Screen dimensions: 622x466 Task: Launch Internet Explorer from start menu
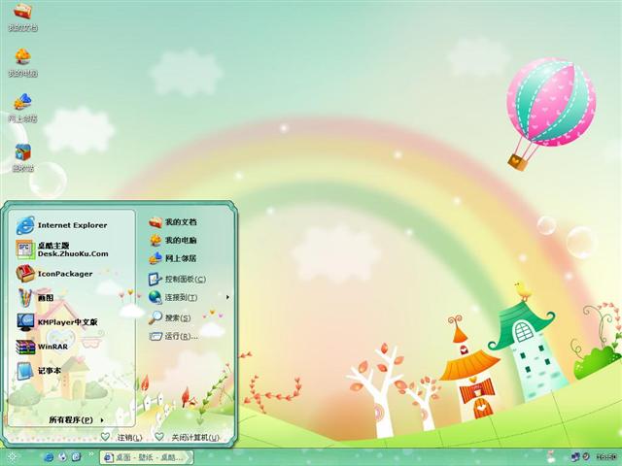click(61, 225)
